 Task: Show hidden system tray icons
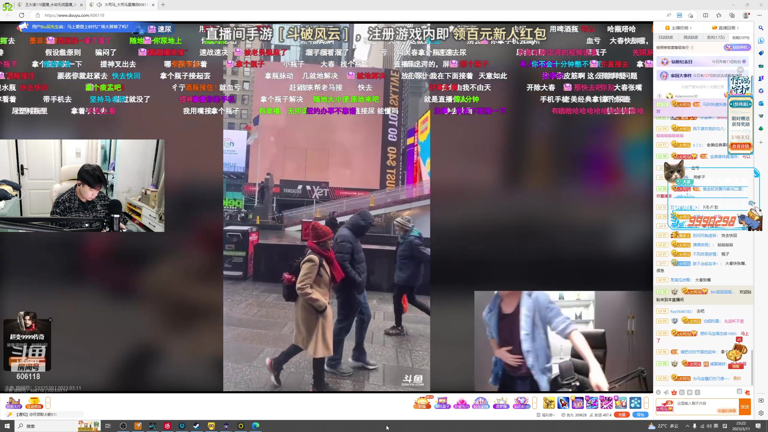pyautogui.click(x=687, y=426)
